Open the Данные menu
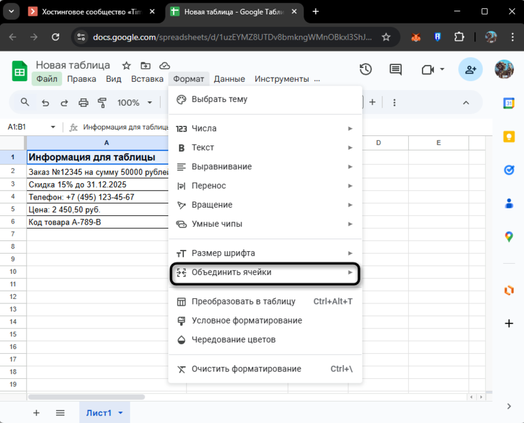Image resolution: width=524 pixels, height=423 pixels. (229, 79)
